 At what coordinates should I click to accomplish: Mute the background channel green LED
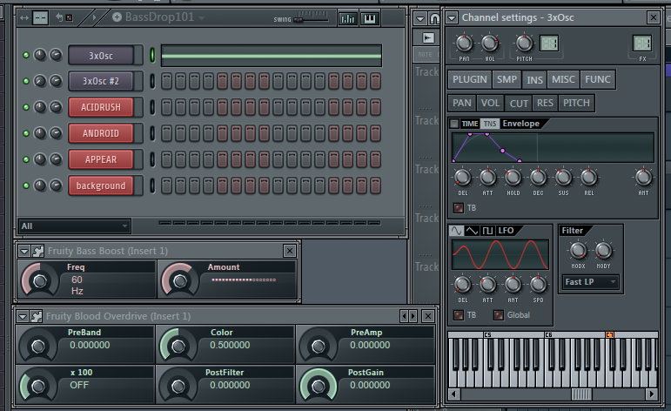(x=26, y=185)
